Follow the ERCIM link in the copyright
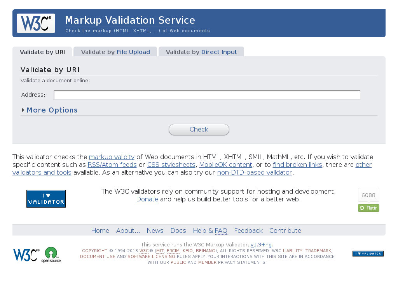The width and height of the screenshot is (398, 298). pos(173,251)
